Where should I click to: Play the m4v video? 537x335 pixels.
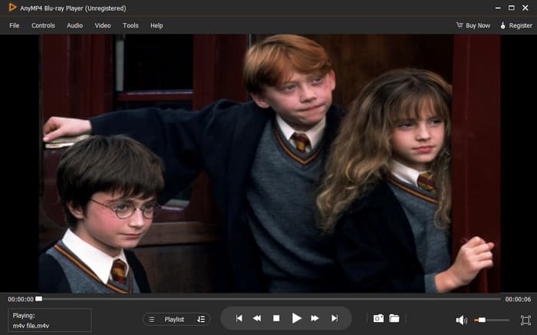(296, 318)
